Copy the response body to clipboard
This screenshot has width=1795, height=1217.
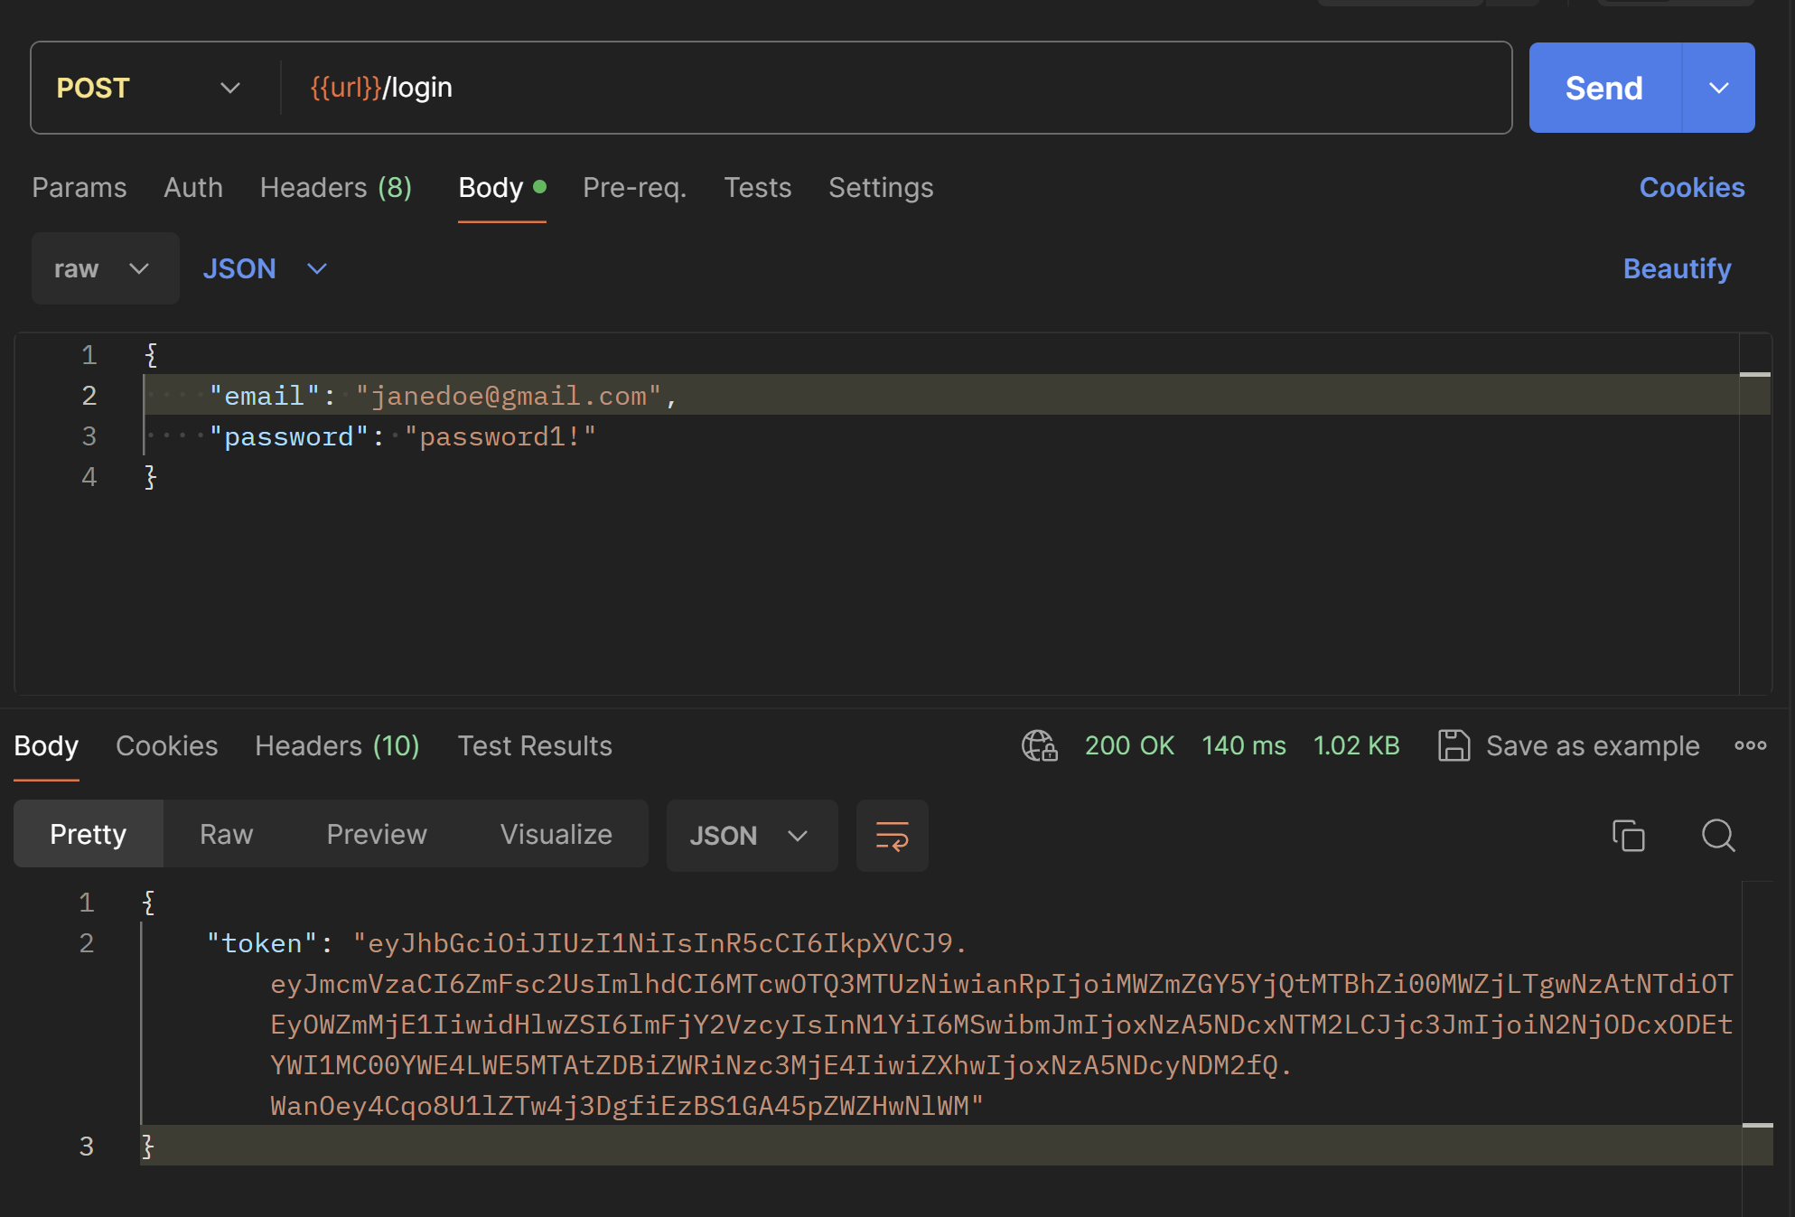pyautogui.click(x=1628, y=836)
